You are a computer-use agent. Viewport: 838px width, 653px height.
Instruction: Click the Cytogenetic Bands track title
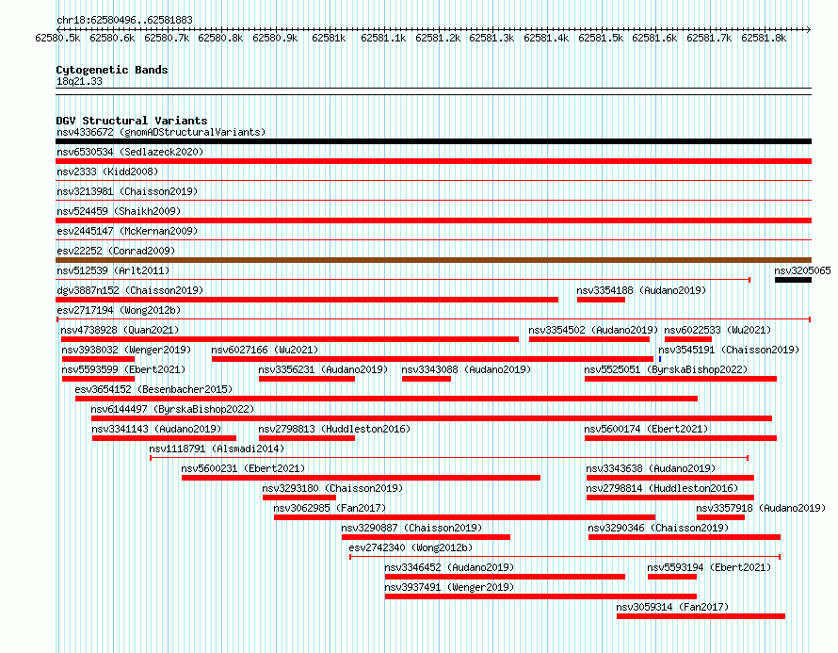point(112,70)
